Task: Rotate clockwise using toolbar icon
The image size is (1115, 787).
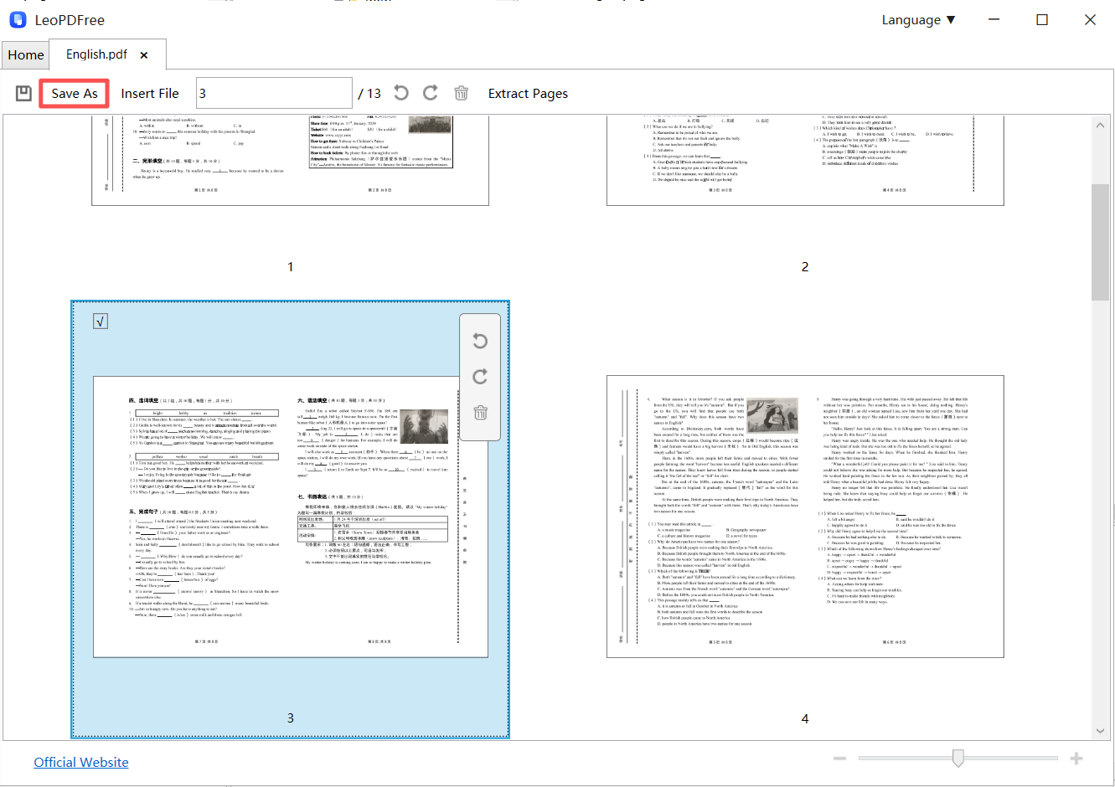Action: [x=431, y=93]
